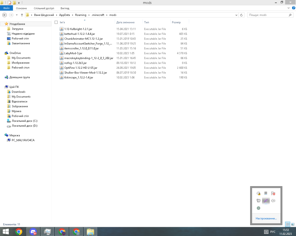The width and height of the screenshot is (296, 236).
Task: Open the address bar history dropdown
Action: [236, 15]
